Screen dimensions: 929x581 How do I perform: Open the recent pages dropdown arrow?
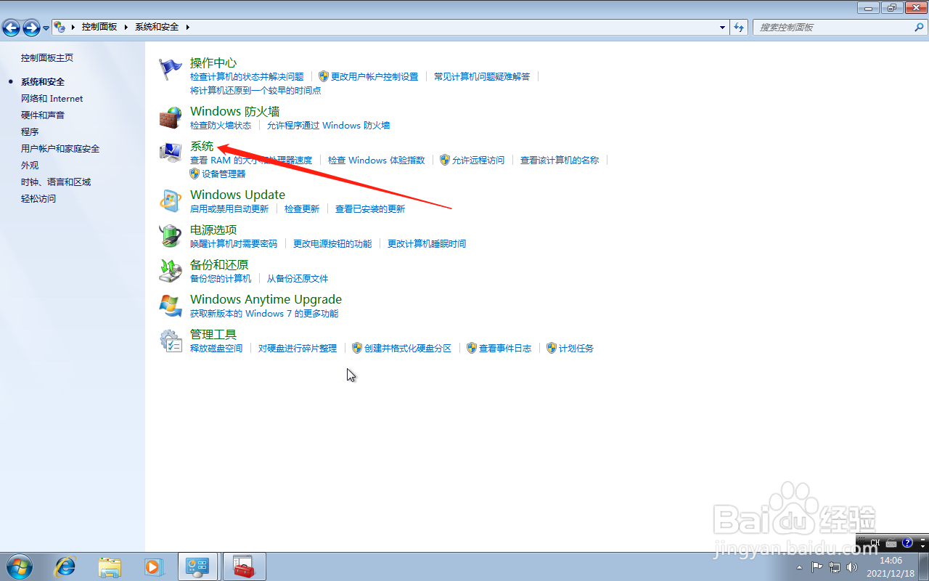click(x=46, y=28)
